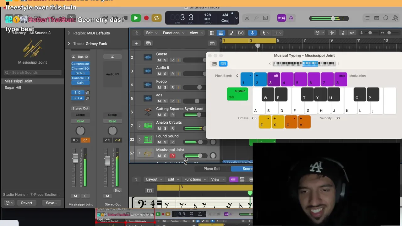Disable record on Mississippi Joint track
Screen dimensions: 402x226
click(172, 156)
